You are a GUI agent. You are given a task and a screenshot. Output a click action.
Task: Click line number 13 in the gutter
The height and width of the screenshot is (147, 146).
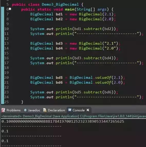(x=6, y=43)
